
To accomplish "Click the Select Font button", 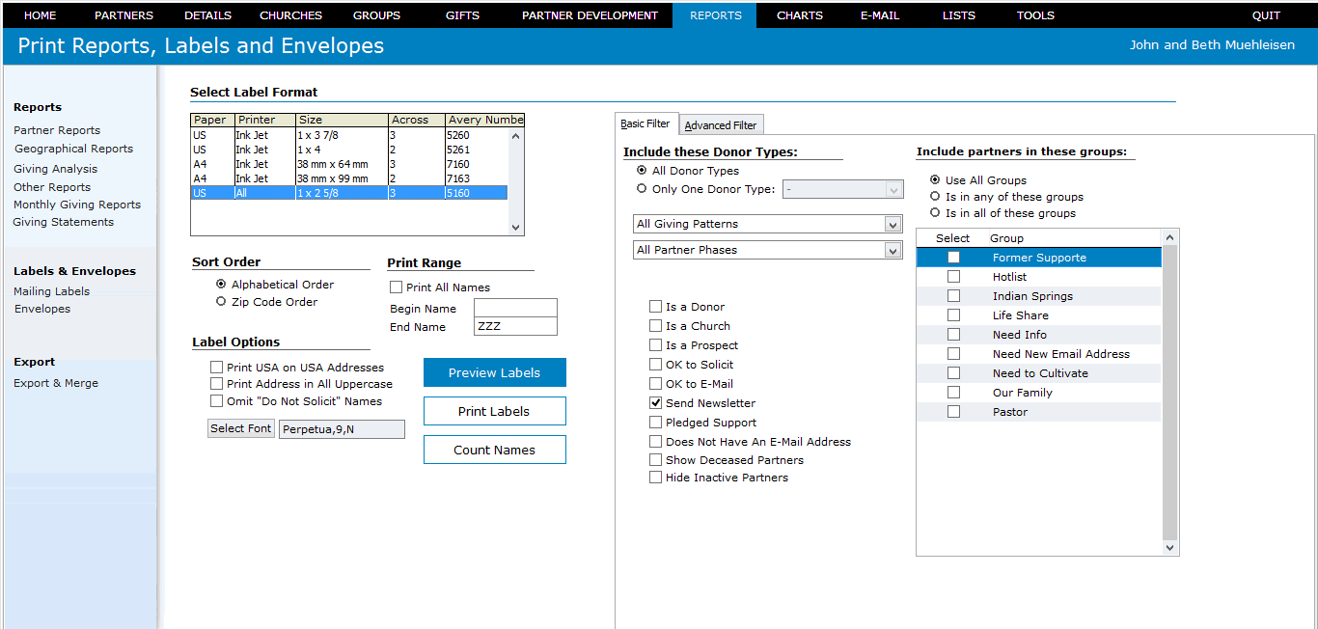I will [241, 428].
